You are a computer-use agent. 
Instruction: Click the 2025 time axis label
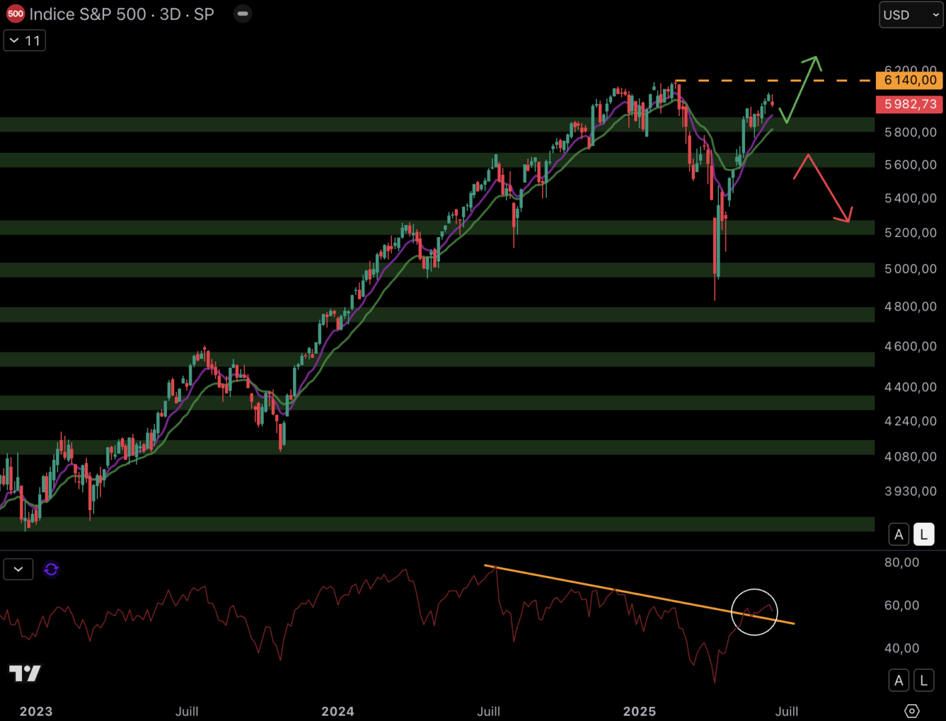(x=640, y=711)
